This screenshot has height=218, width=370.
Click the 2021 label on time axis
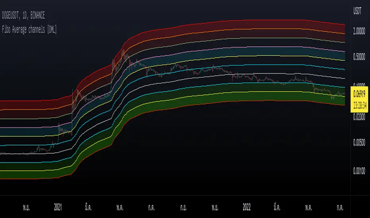coord(58,207)
